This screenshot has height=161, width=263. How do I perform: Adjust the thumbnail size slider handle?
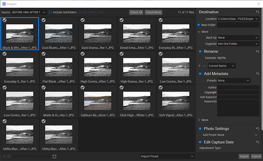coord(9,156)
